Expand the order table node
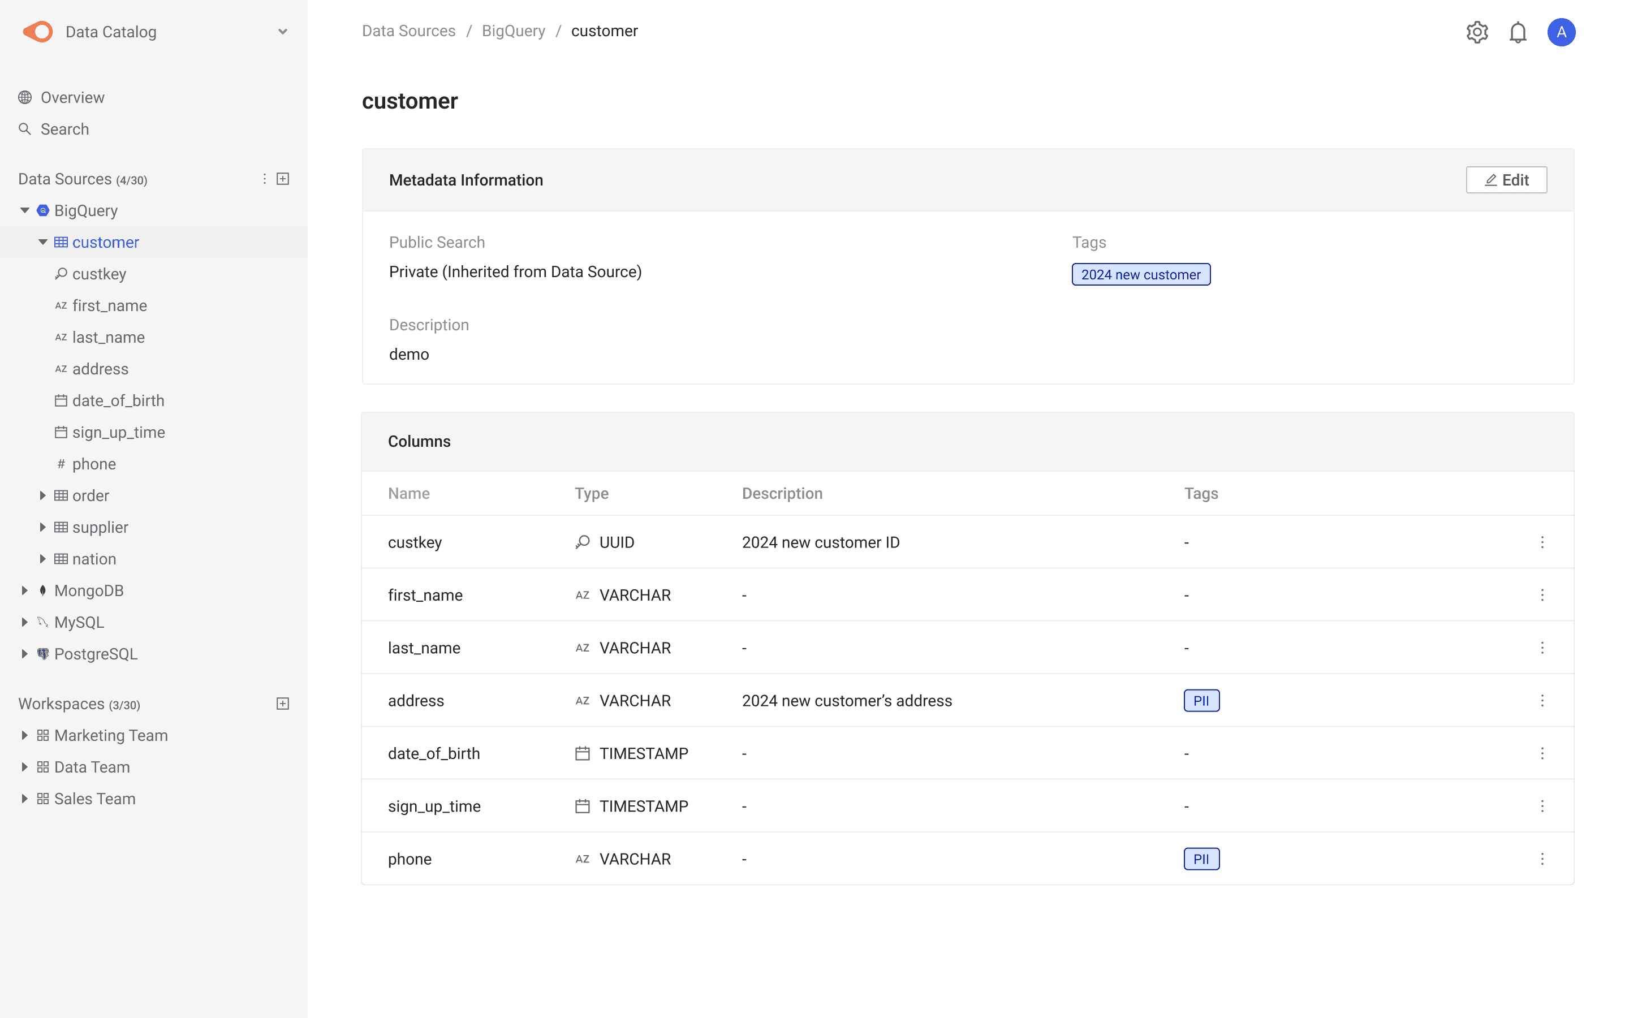The height and width of the screenshot is (1018, 1629). point(42,495)
